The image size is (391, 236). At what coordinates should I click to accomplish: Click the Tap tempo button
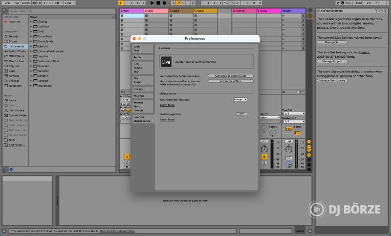coord(16,3)
